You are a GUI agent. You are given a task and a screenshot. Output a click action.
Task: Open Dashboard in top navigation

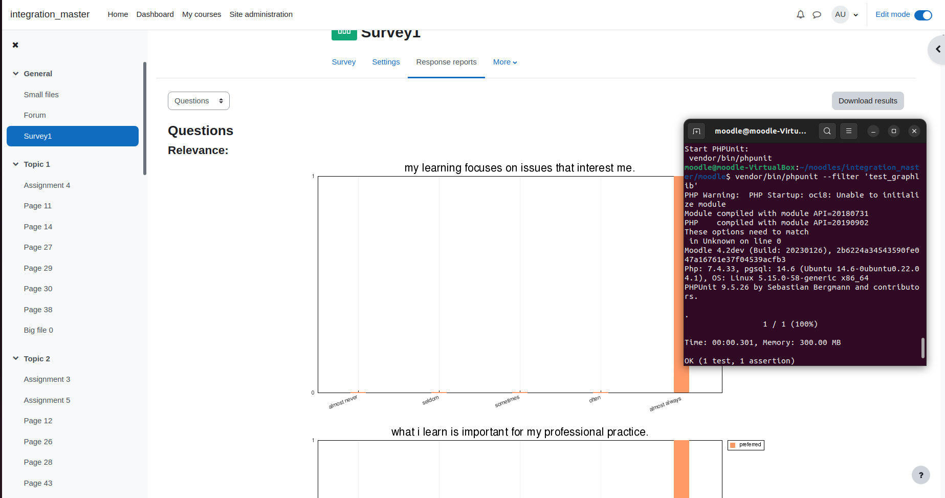coord(155,14)
